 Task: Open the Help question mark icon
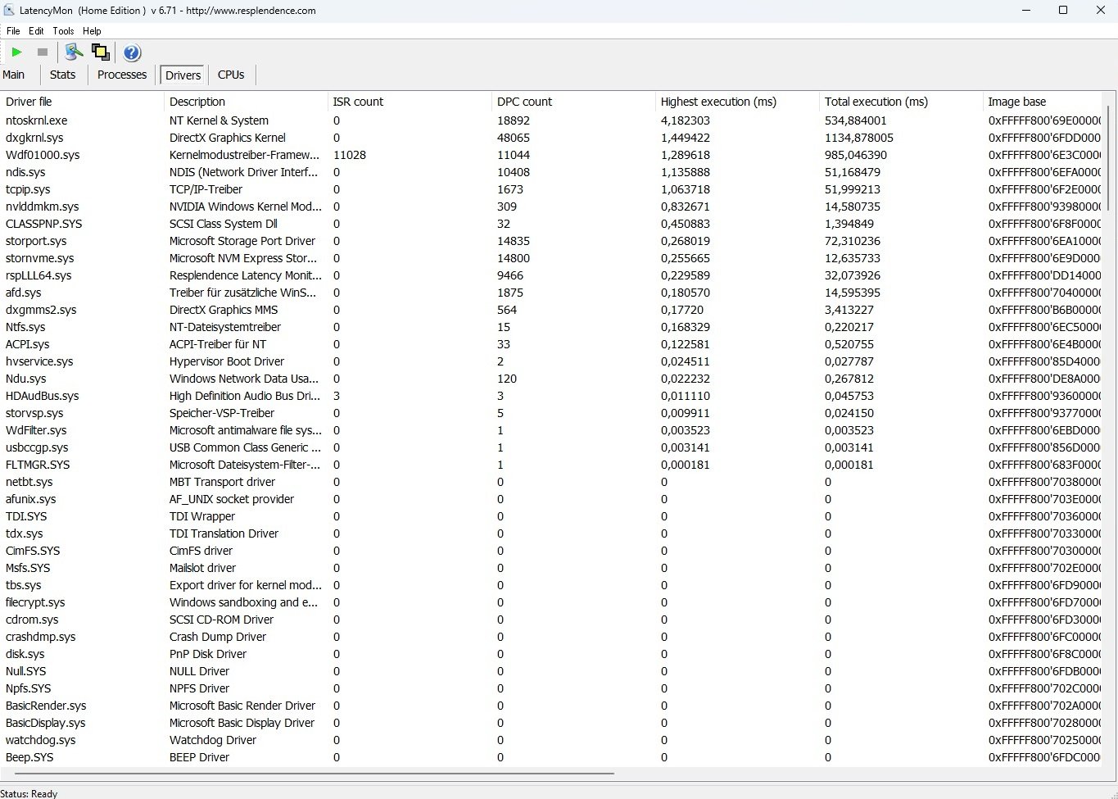(132, 52)
